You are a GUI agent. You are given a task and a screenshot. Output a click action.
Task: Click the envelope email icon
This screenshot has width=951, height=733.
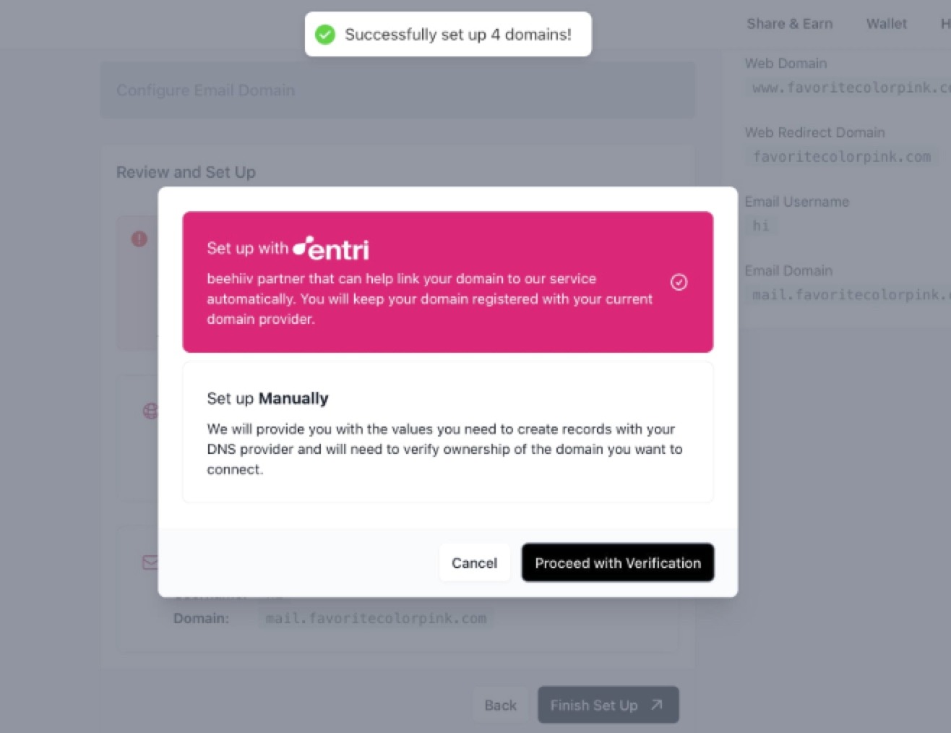click(x=150, y=562)
